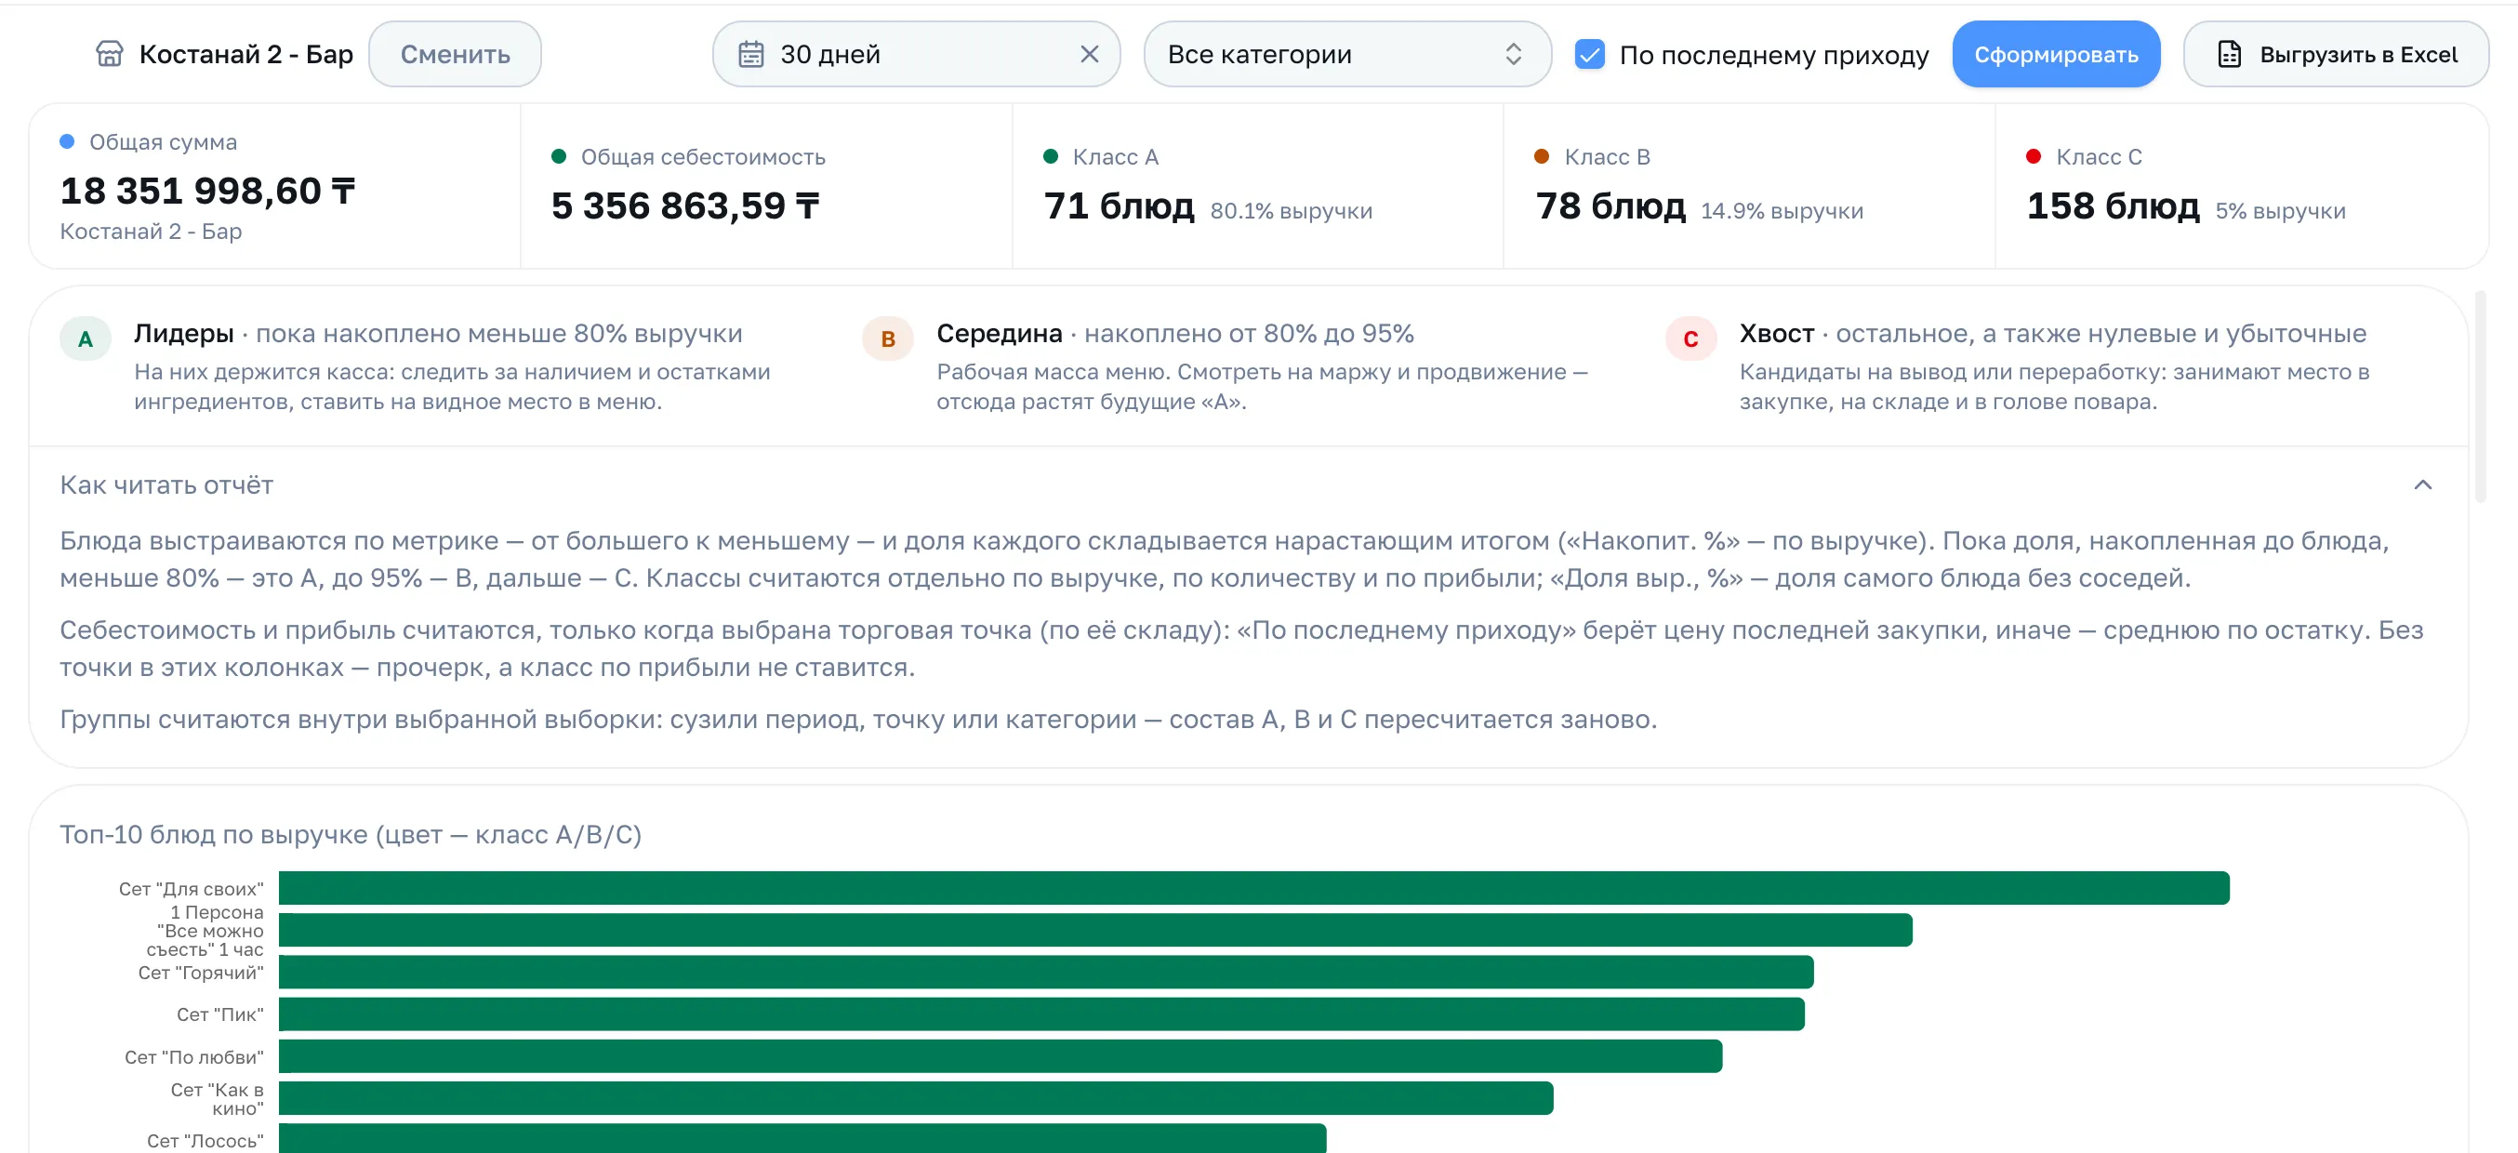
Task: Click the calendar icon in the period field
Action: (x=750, y=54)
